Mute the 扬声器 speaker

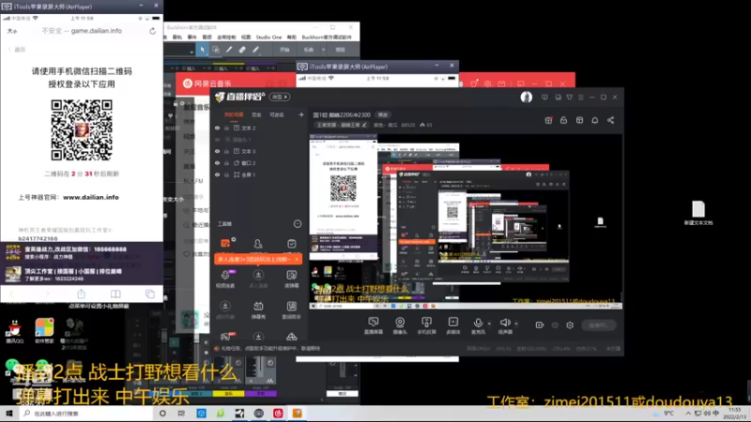pos(505,324)
